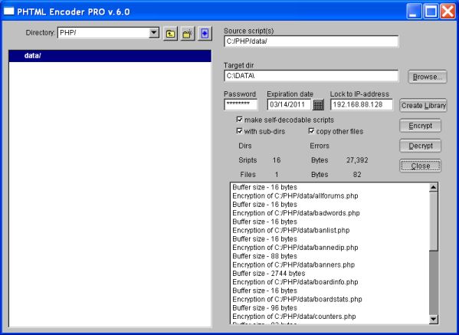The height and width of the screenshot is (335, 459).
Task: Toggle make self-decodable scripts checkbox
Action: tap(240, 120)
